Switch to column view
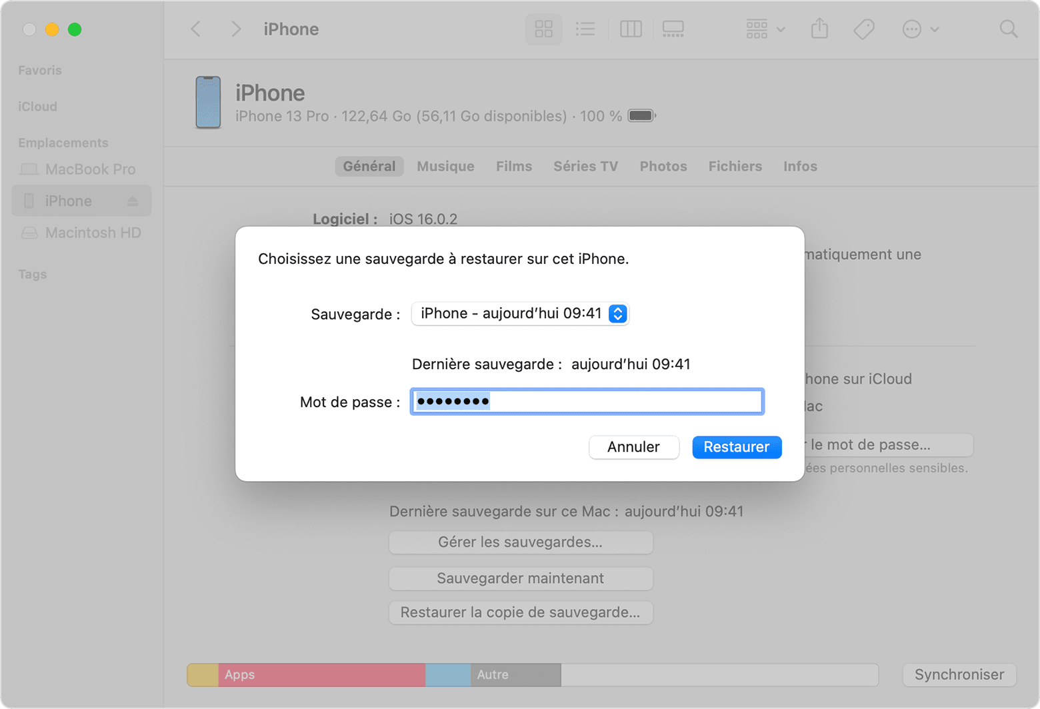 [x=631, y=29]
